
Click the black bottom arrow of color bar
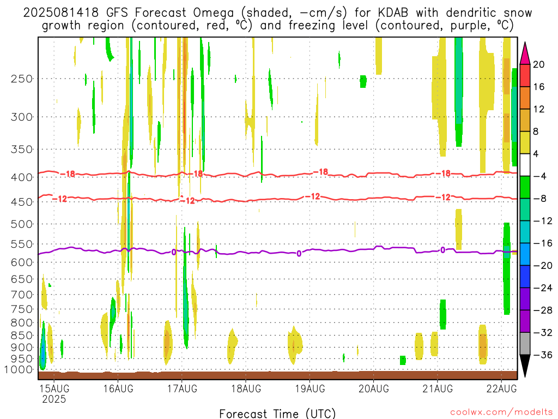(x=525, y=366)
